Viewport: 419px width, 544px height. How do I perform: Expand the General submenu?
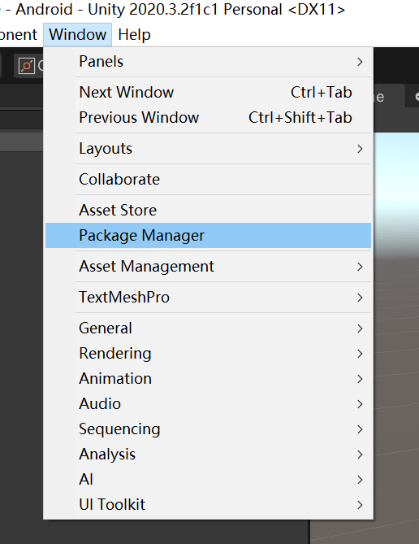[208, 329]
